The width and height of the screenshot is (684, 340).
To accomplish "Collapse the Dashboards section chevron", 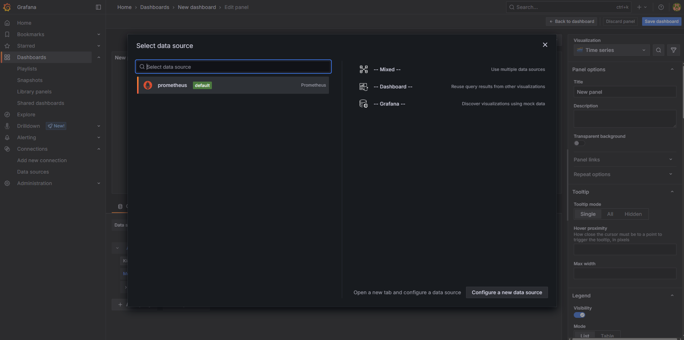I will click(x=99, y=57).
